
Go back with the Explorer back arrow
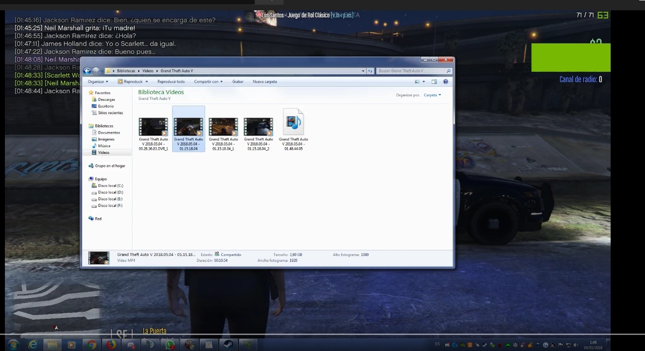tap(87, 71)
